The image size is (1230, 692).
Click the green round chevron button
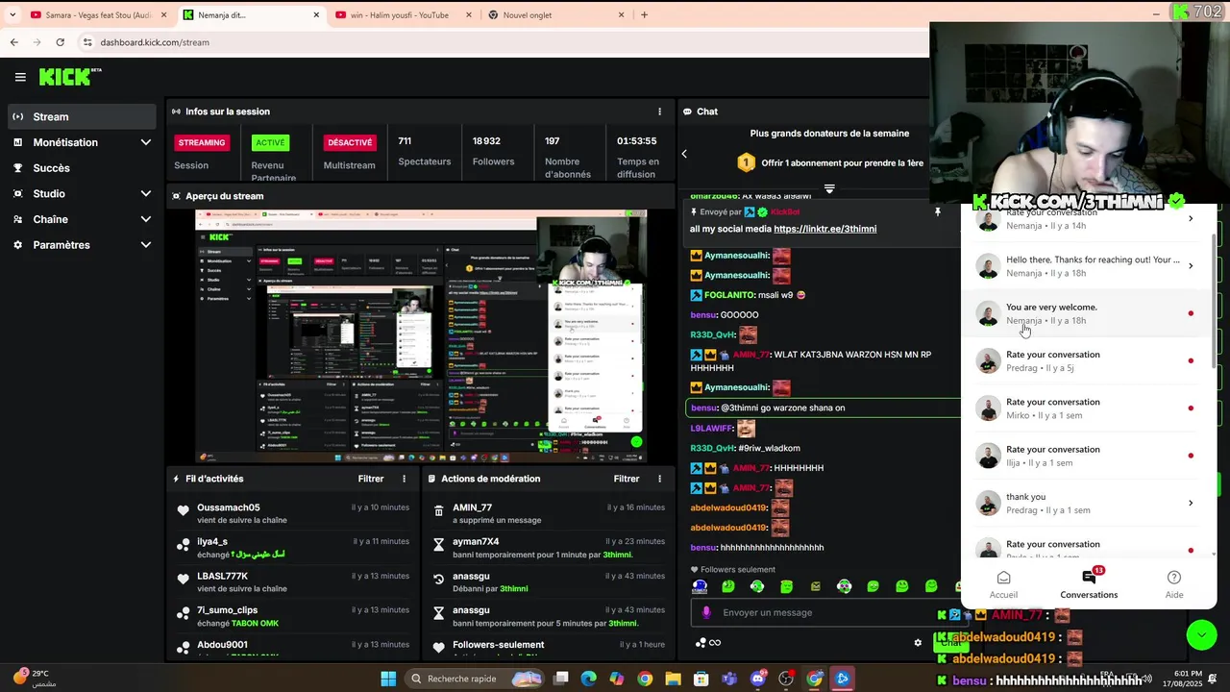click(x=1201, y=634)
